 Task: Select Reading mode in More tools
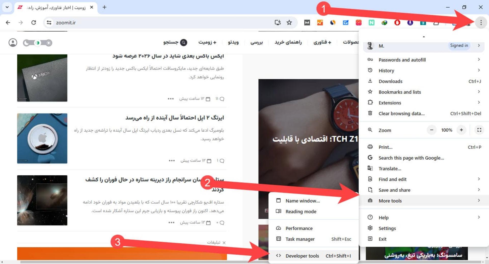click(313, 211)
